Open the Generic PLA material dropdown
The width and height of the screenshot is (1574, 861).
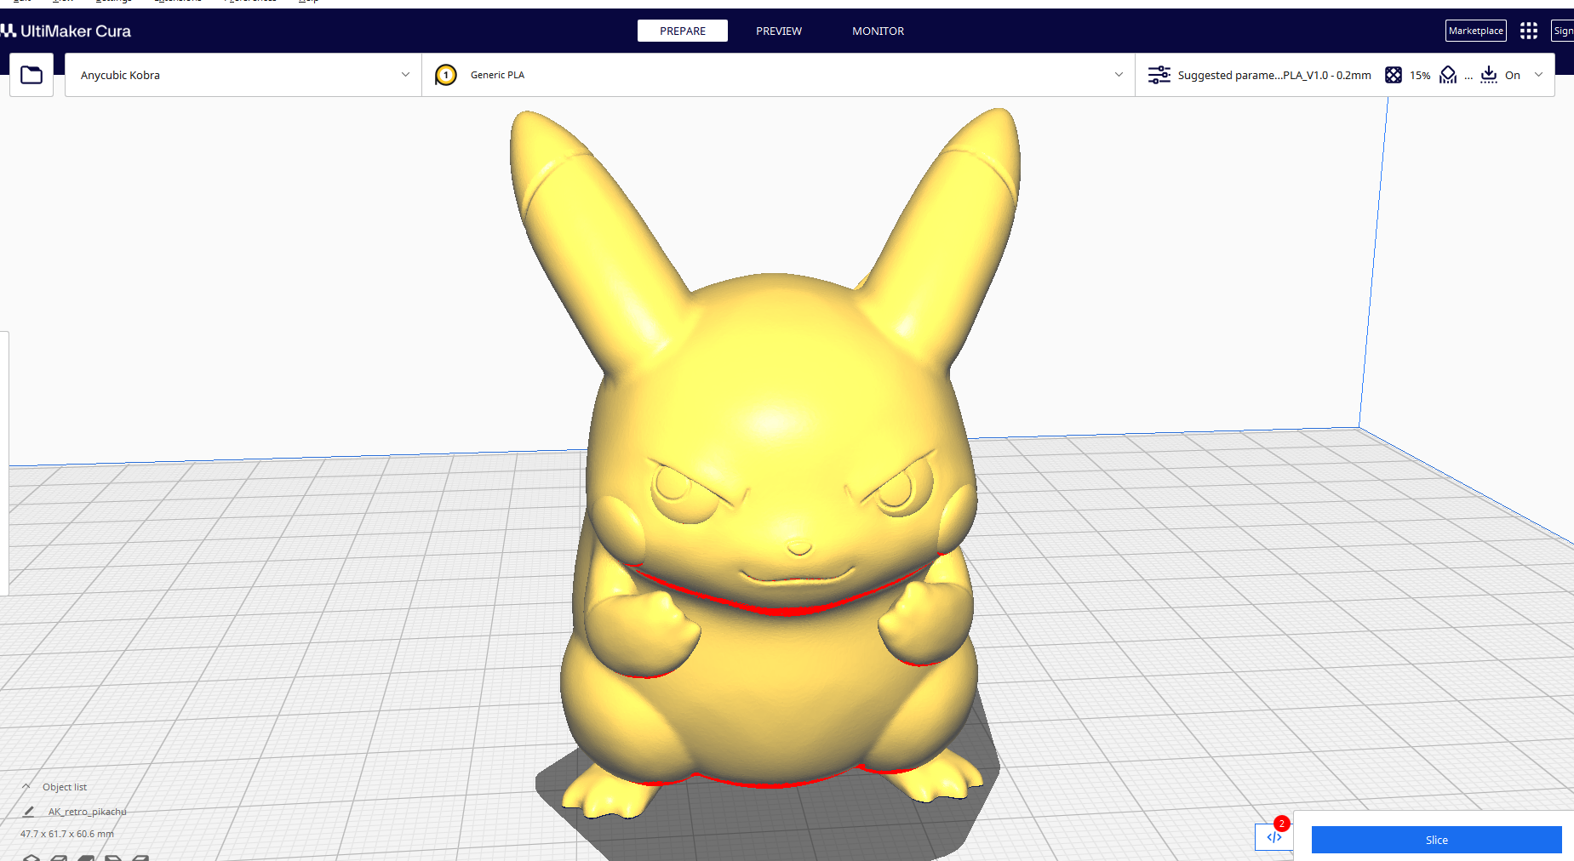tap(778, 75)
